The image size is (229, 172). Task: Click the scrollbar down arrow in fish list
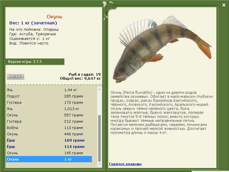click(x=99, y=164)
